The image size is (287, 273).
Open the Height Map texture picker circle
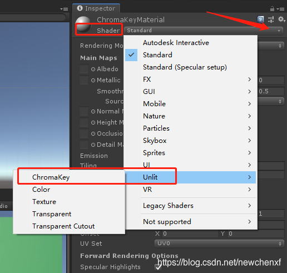[x=93, y=122]
